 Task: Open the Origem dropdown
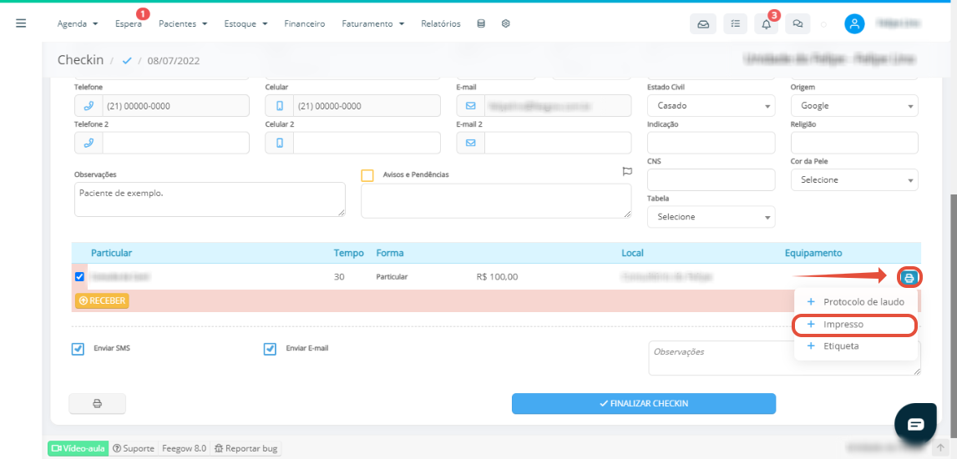point(854,105)
